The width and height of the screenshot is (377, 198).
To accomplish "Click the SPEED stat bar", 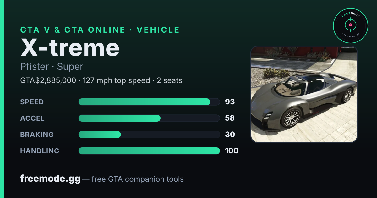I will pyautogui.click(x=149, y=102).
